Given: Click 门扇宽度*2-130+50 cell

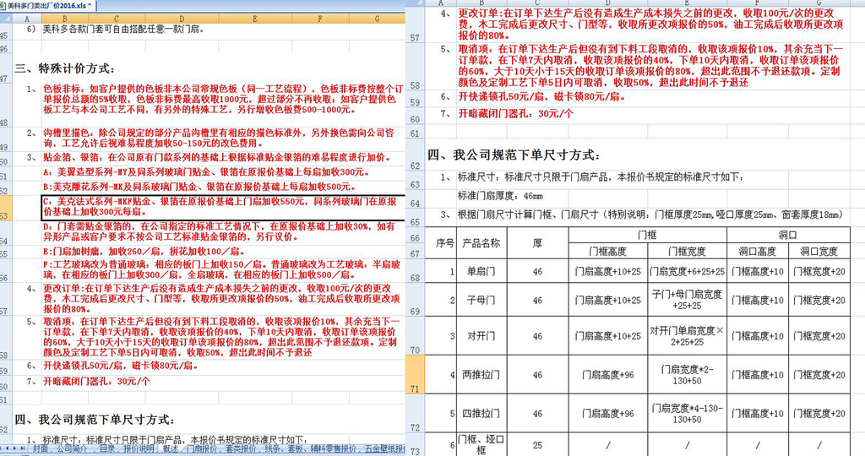Looking at the screenshot, I should [688, 374].
